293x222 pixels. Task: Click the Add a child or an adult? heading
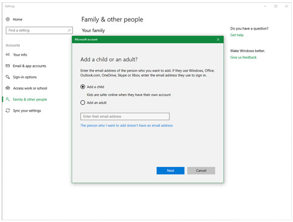click(x=109, y=59)
